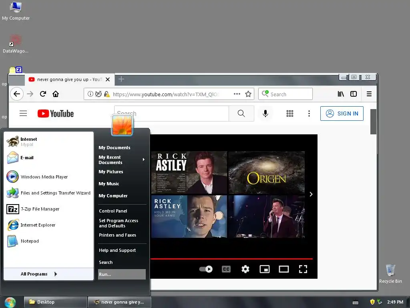Launch Internet Explorer from Start menu

tap(48, 225)
